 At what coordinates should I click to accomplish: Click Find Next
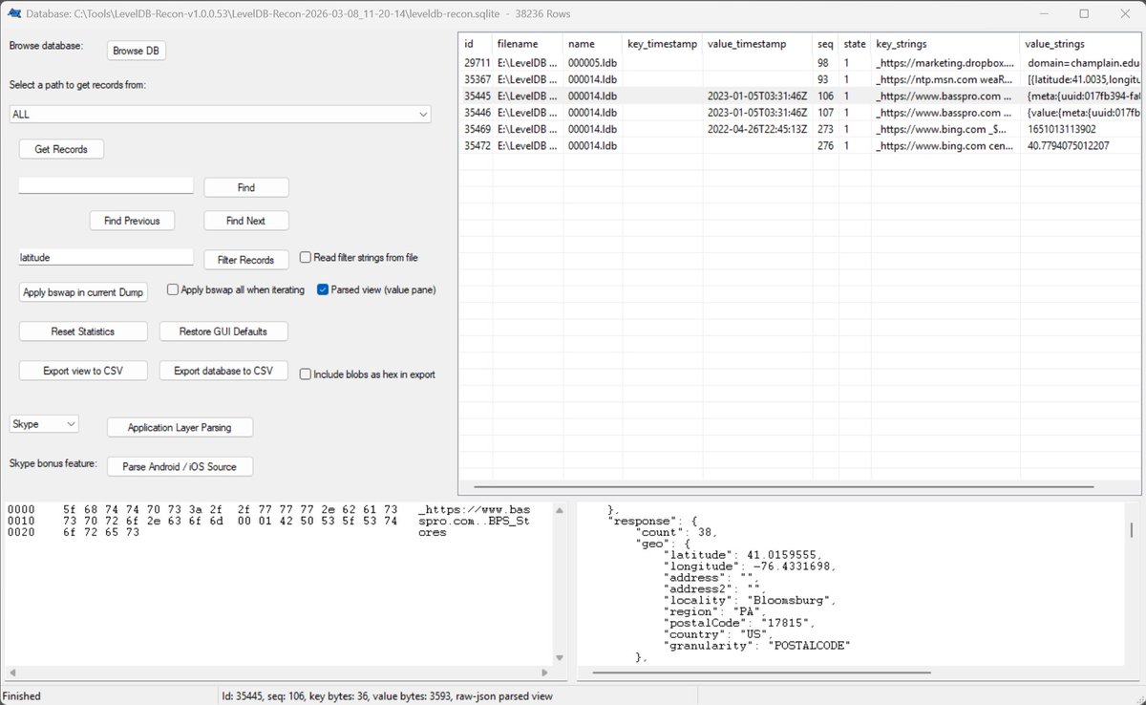click(x=246, y=221)
